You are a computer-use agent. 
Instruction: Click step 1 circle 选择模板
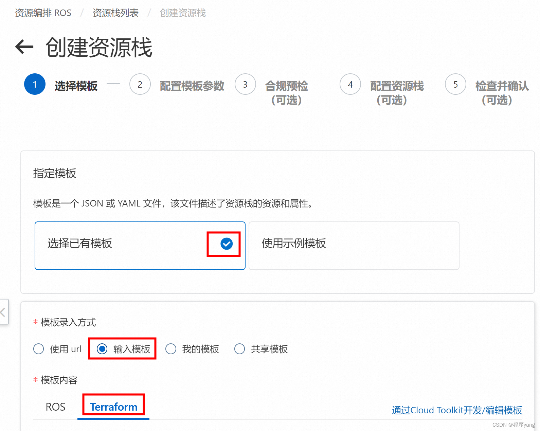[35, 84]
